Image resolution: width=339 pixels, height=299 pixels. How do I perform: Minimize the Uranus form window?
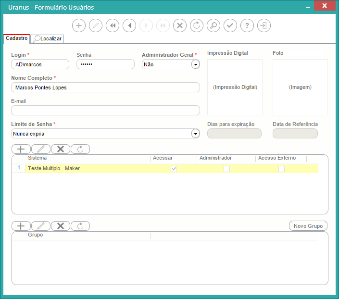point(308,7)
